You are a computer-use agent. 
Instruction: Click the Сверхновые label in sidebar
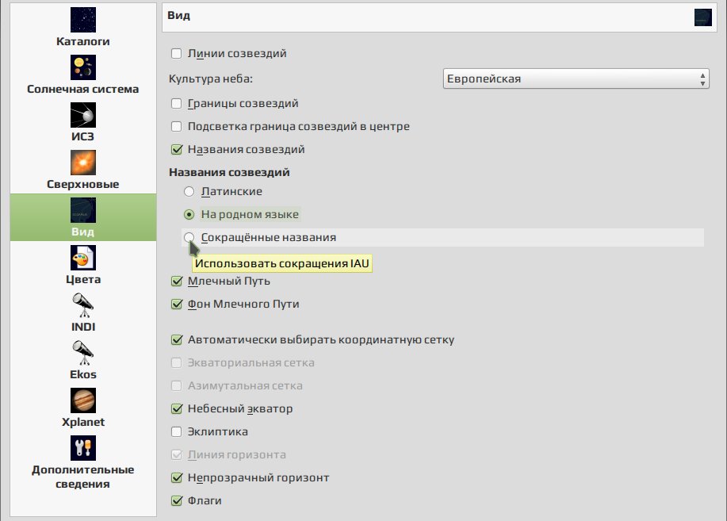(83, 184)
